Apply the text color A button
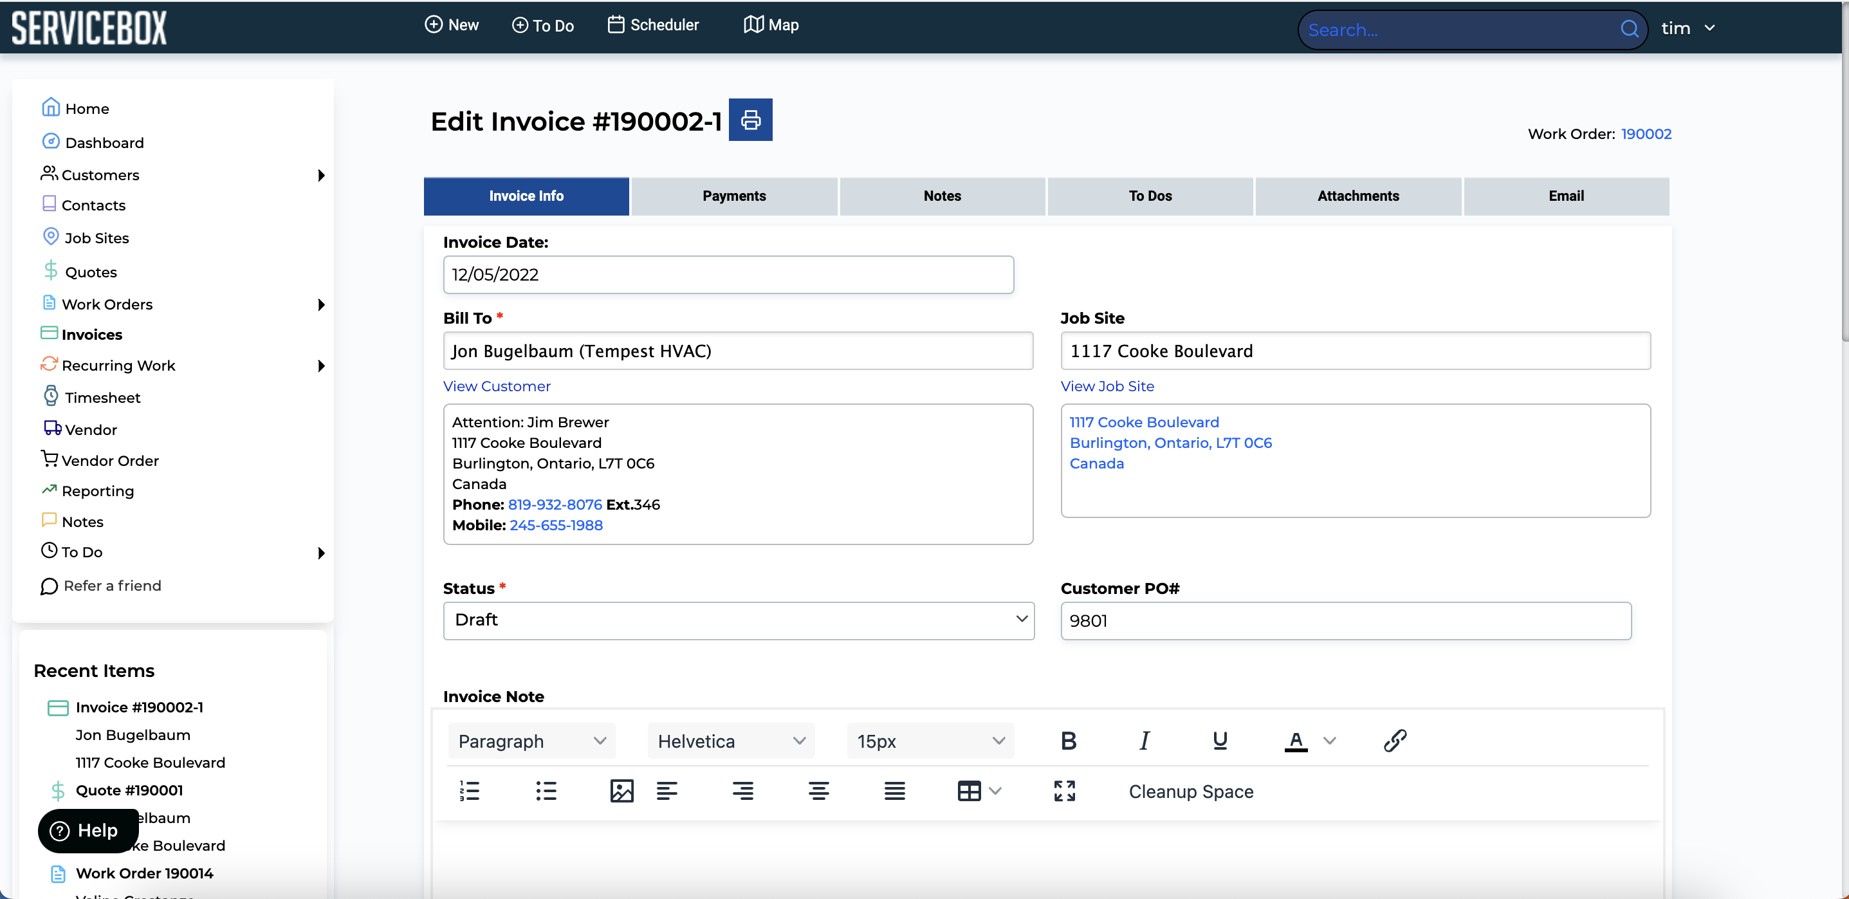Viewport: 1849px width, 899px height. coord(1296,740)
